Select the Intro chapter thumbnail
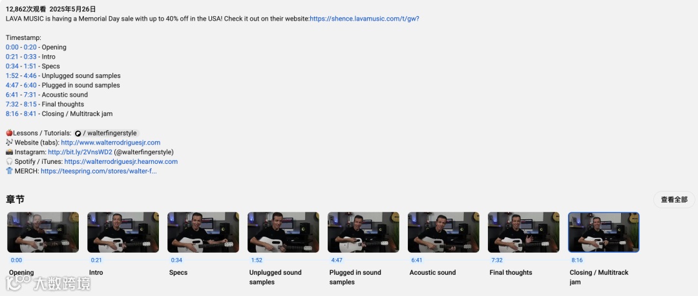The height and width of the screenshot is (296, 698). (123, 232)
